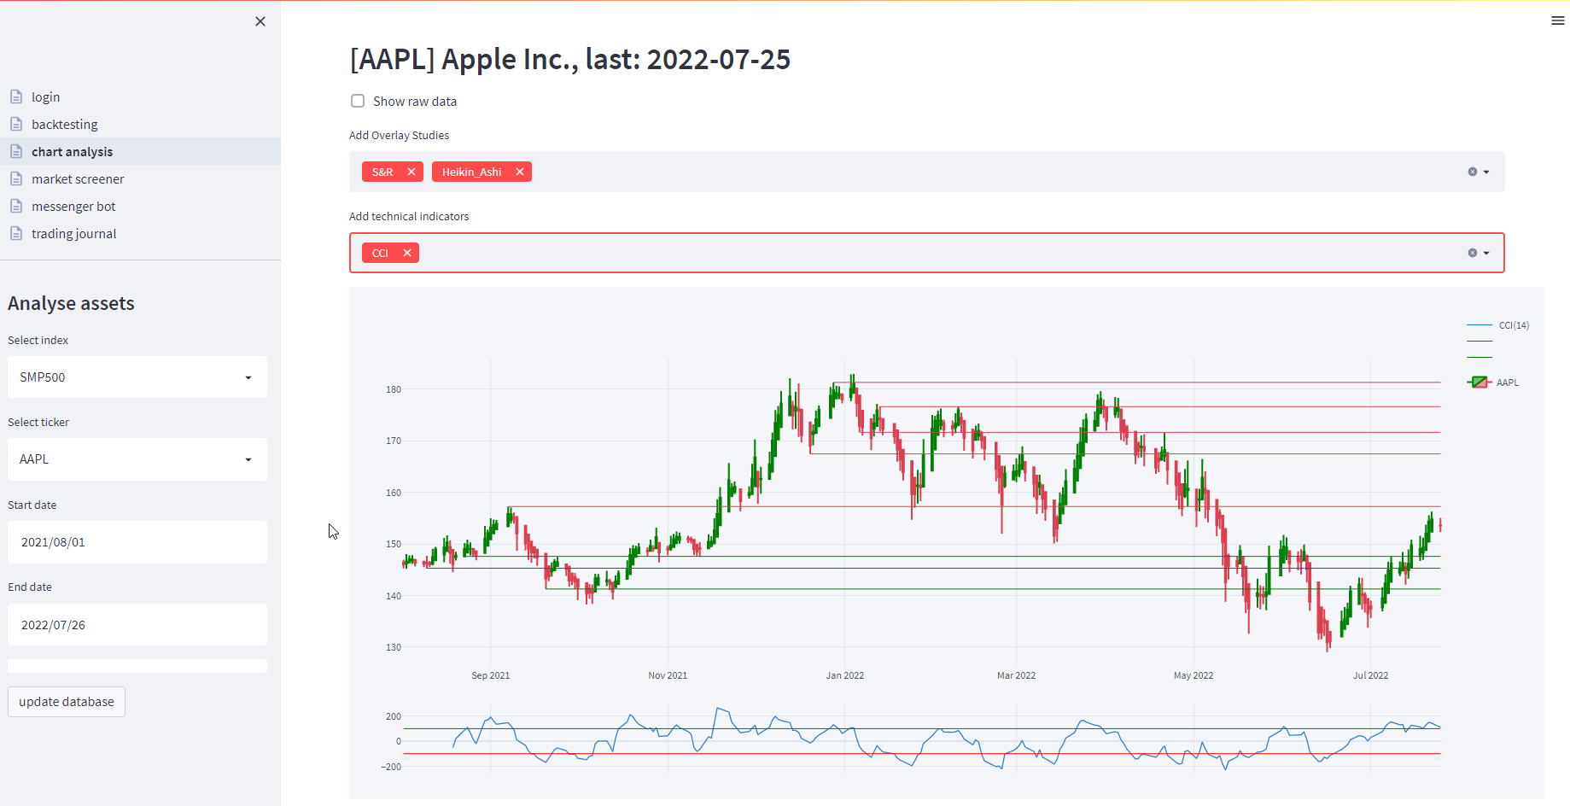Toggle the CCI(14) legend entry
1570x806 pixels.
[1498, 325]
